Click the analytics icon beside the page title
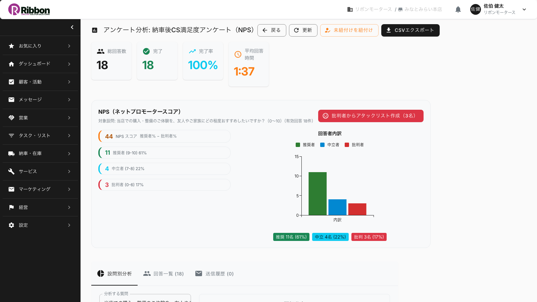This screenshot has height=302, width=537. [95, 30]
